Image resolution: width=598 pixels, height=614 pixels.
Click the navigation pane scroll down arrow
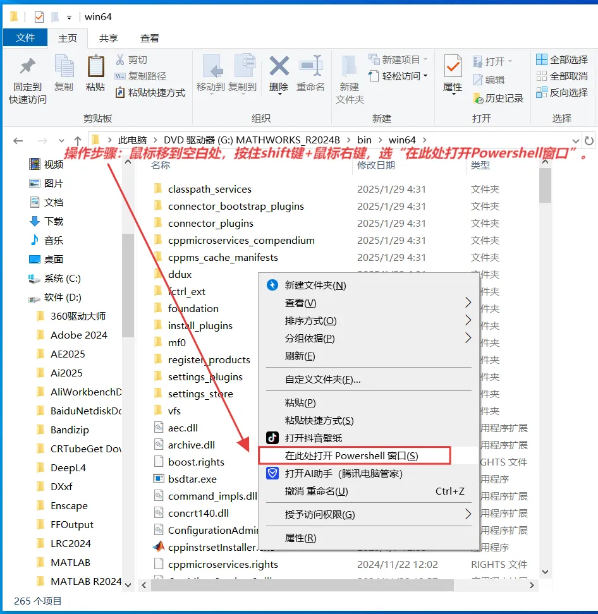click(128, 585)
